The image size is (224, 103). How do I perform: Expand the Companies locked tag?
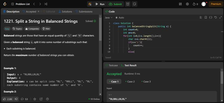click(x=32, y=29)
